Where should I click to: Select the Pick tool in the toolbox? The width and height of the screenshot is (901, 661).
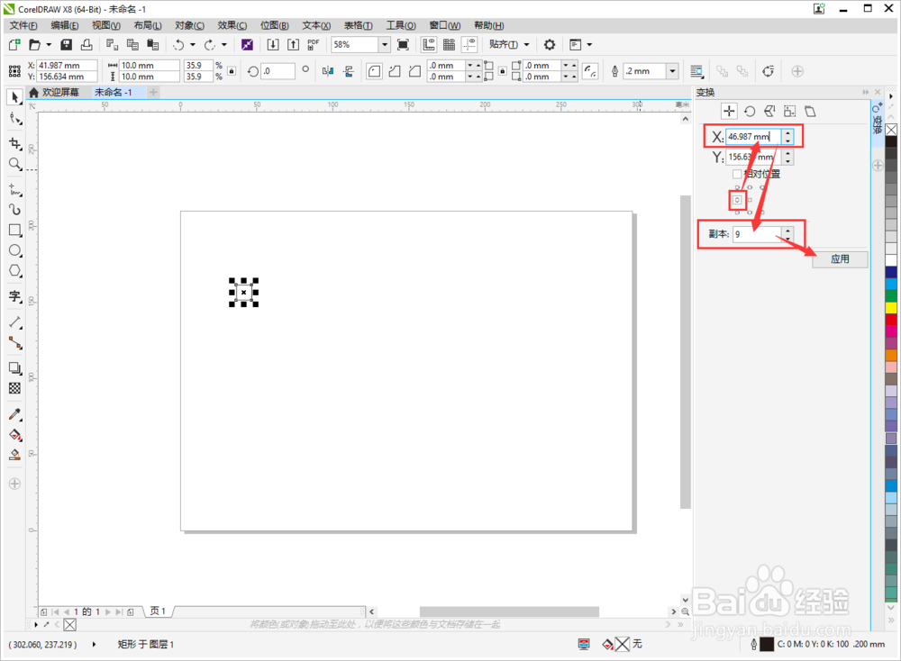click(x=14, y=97)
